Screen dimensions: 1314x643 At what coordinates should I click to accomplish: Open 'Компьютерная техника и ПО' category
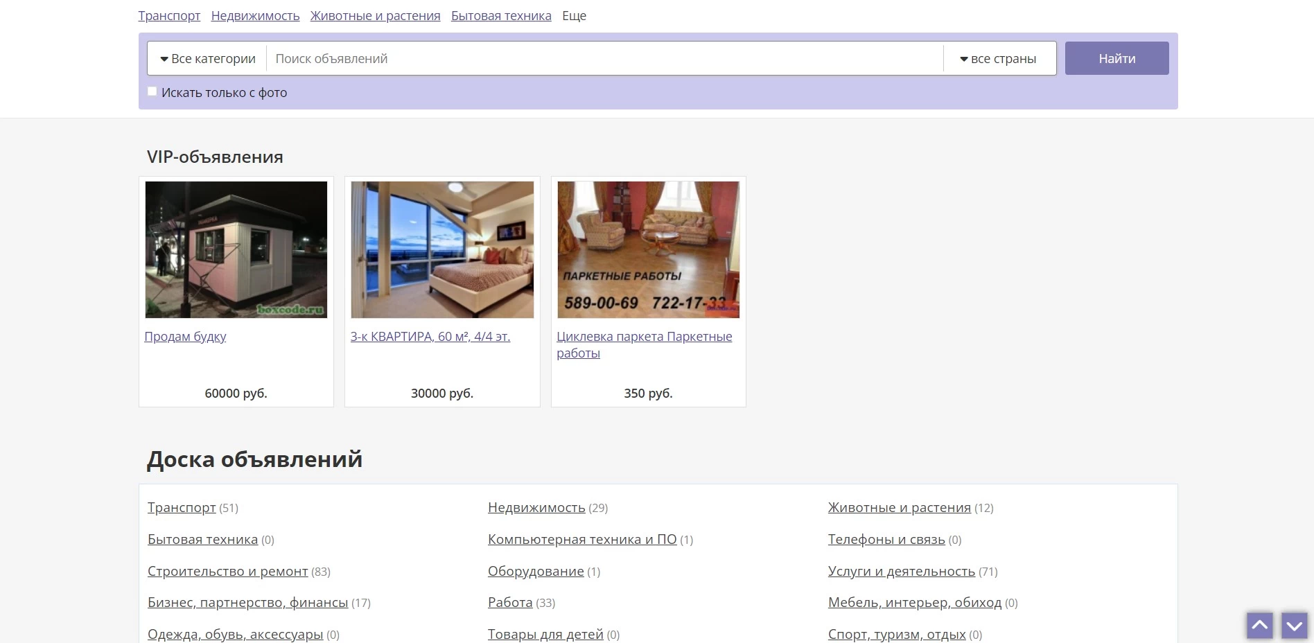pyautogui.click(x=582, y=540)
